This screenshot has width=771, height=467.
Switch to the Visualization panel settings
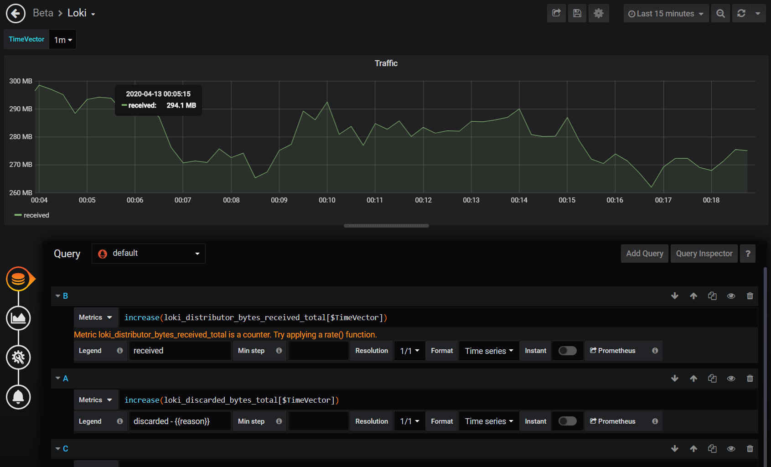tap(18, 318)
